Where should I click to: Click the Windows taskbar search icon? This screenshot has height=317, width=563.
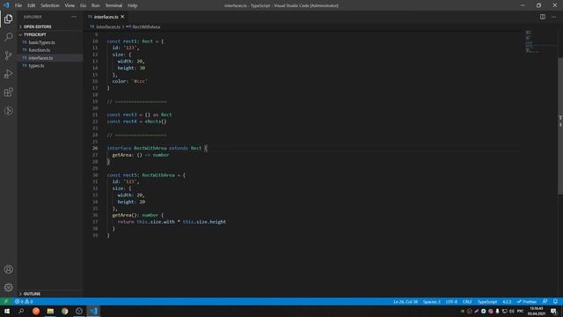point(21,311)
